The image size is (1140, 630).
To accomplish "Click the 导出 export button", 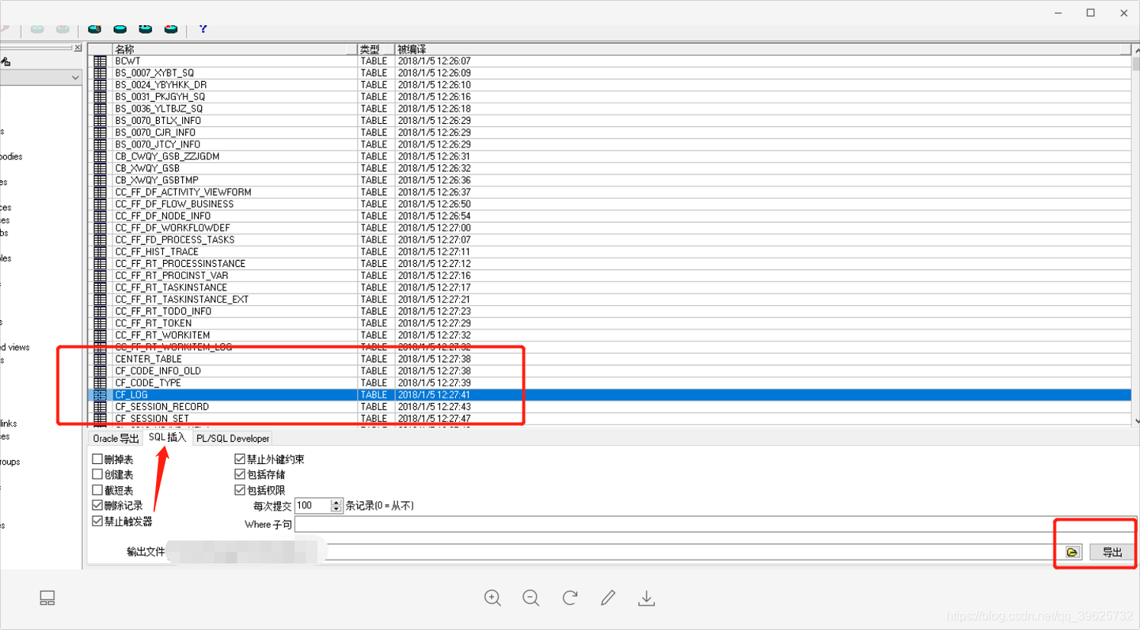I will [x=1112, y=552].
